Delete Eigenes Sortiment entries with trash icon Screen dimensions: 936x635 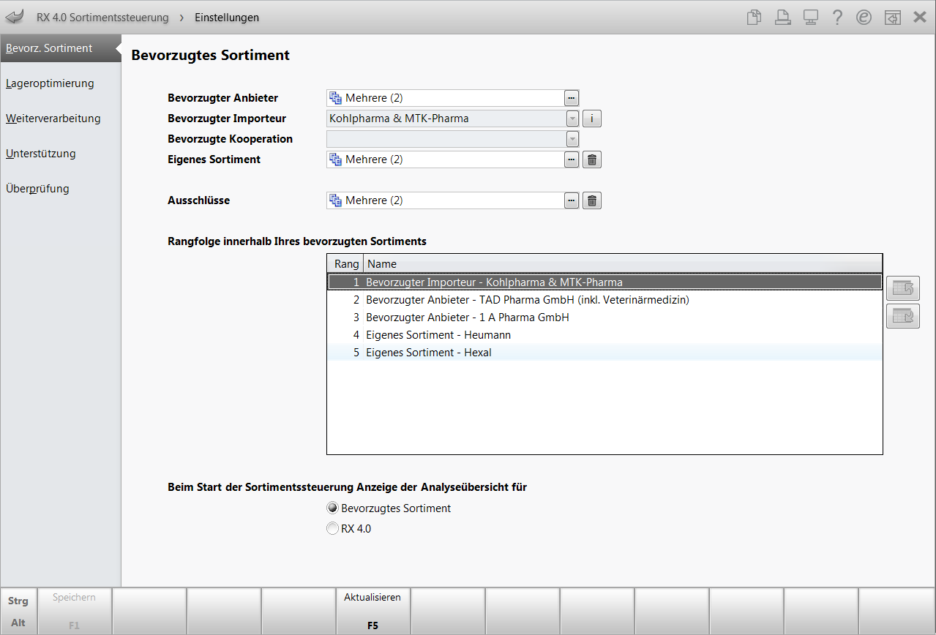592,159
